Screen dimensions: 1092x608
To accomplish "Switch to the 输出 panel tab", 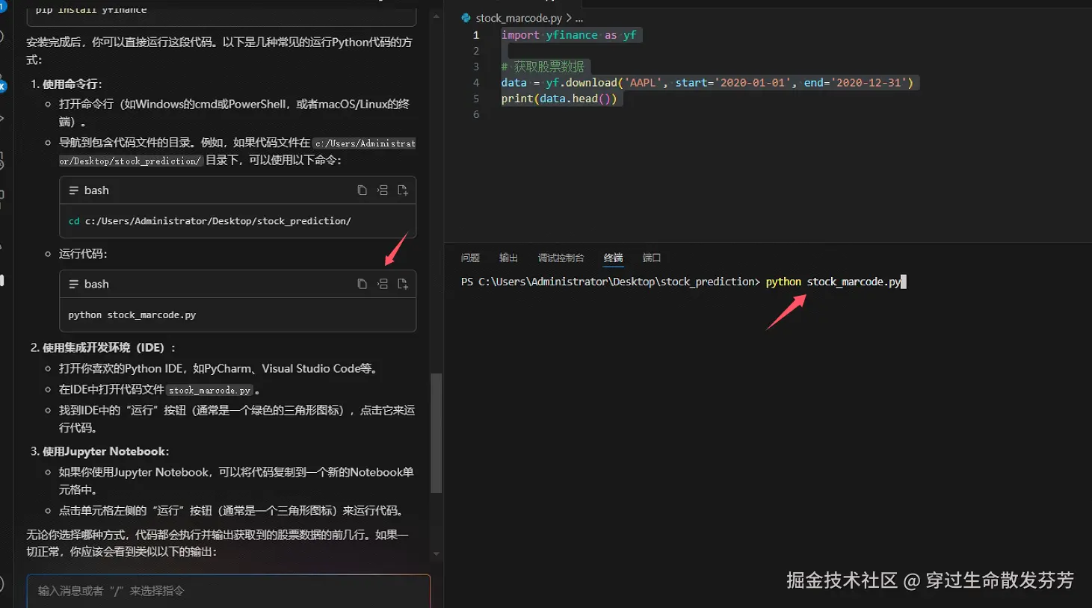I will coord(508,258).
